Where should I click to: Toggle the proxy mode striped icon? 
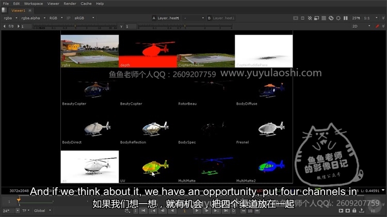[x=310, y=18]
